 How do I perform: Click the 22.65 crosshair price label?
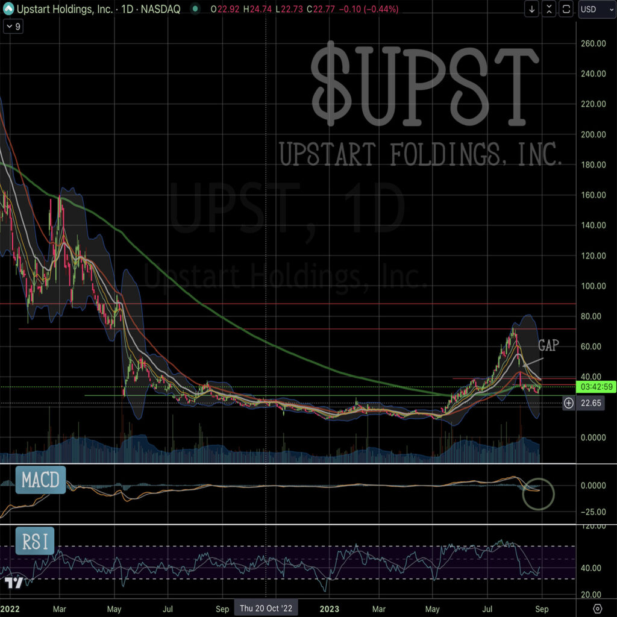[590, 403]
